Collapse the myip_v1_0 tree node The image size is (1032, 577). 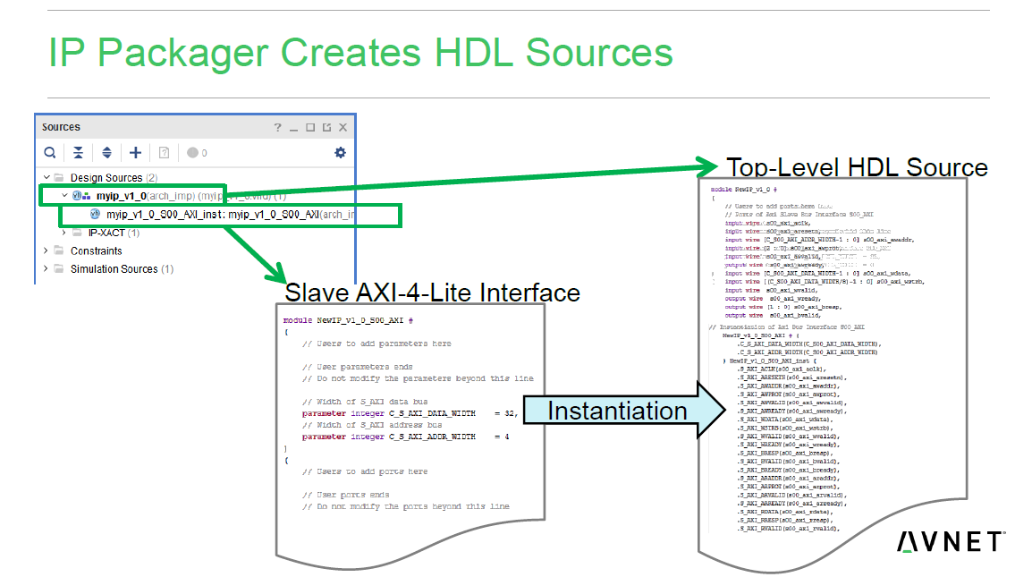tap(64, 196)
